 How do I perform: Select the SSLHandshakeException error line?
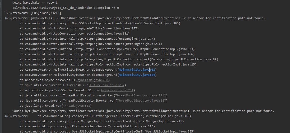(135, 18)
